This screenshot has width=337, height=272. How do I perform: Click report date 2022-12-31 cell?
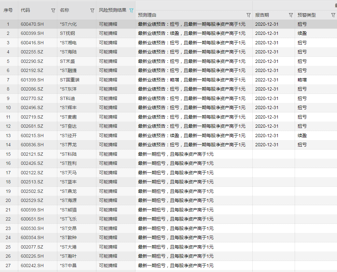(x=267, y=80)
